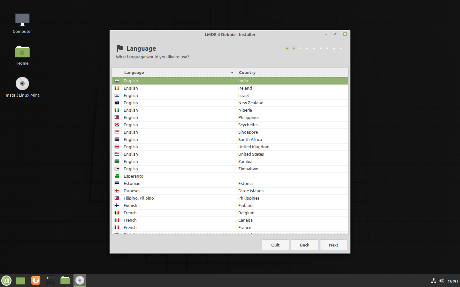The width and height of the screenshot is (460, 287).
Task: Click the show desktop taskbar icon
Action: click(x=20, y=281)
